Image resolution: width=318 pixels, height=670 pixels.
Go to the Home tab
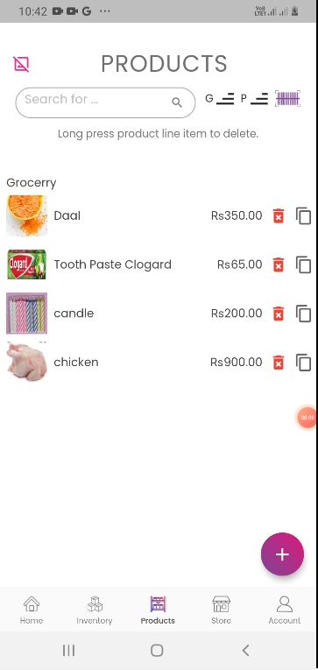[32, 610]
